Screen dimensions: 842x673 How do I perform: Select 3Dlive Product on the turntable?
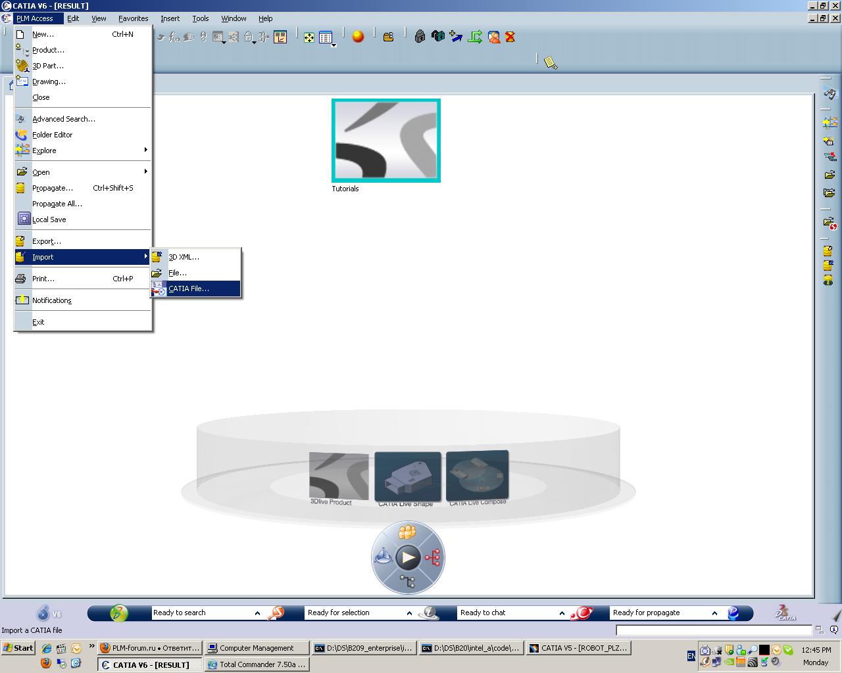[339, 477]
